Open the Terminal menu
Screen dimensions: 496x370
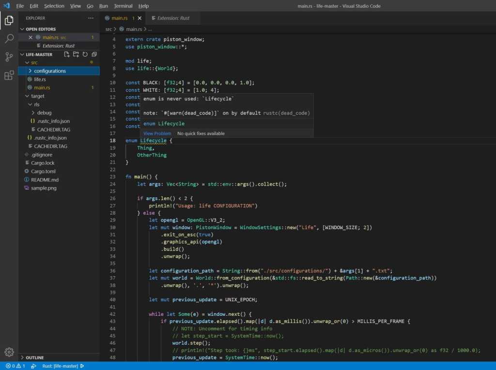pos(123,6)
